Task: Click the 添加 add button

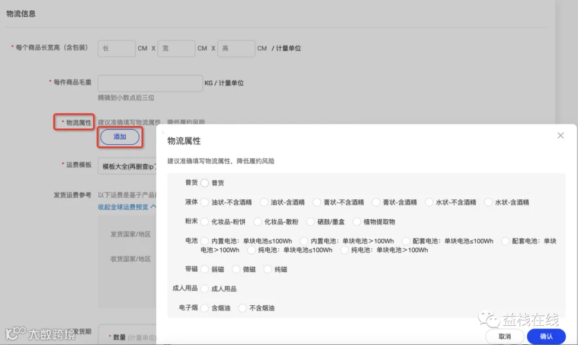Action: pos(120,137)
